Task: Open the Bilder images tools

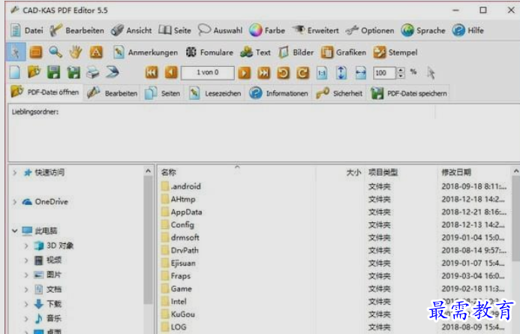Action: coord(296,53)
